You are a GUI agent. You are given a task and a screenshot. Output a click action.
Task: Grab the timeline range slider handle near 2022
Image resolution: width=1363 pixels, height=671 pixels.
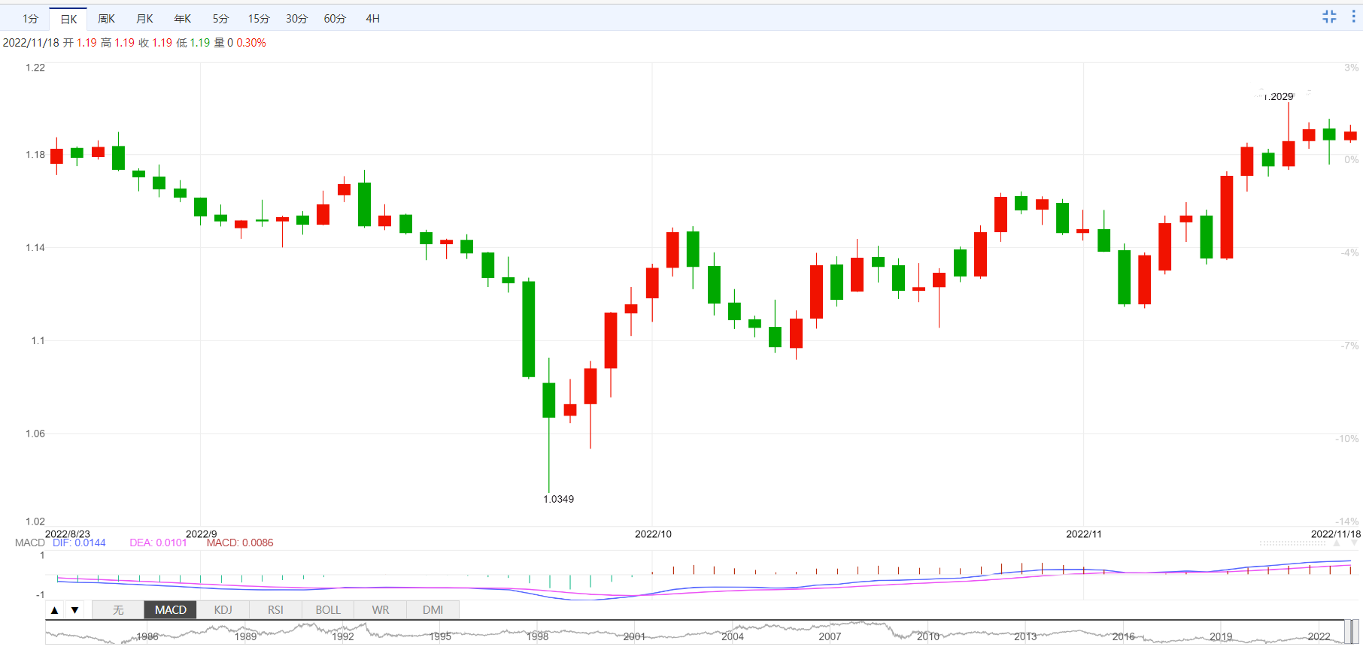(x=1351, y=633)
